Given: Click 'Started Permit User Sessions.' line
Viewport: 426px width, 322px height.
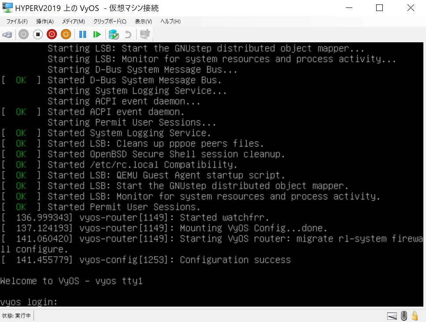Looking at the screenshot, I should click(124, 207).
